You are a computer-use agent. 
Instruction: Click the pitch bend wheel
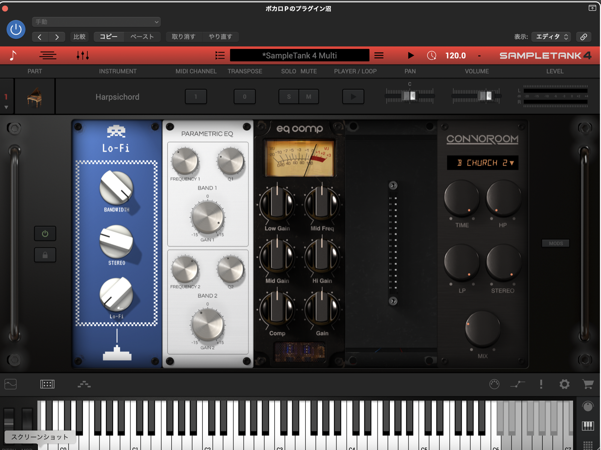(x=9, y=419)
